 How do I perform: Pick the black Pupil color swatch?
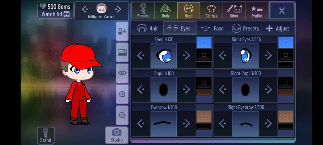tap(204, 83)
